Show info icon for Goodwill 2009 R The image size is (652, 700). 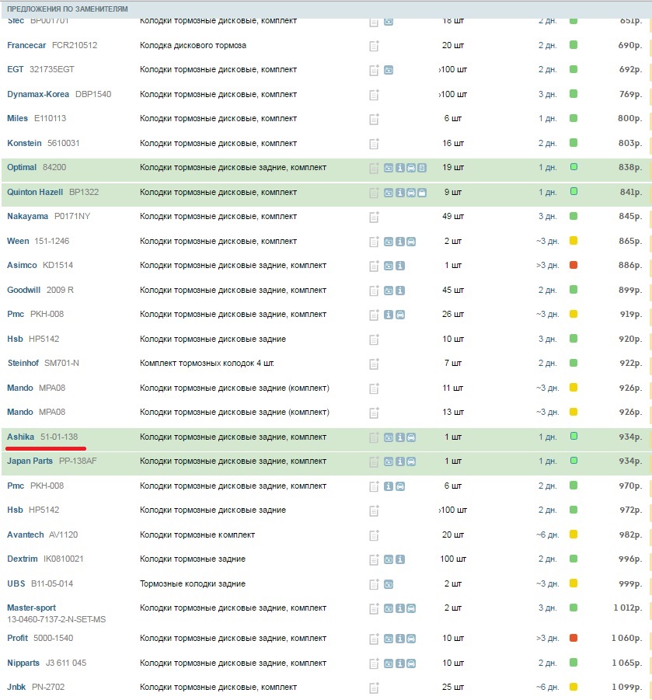pyautogui.click(x=400, y=291)
